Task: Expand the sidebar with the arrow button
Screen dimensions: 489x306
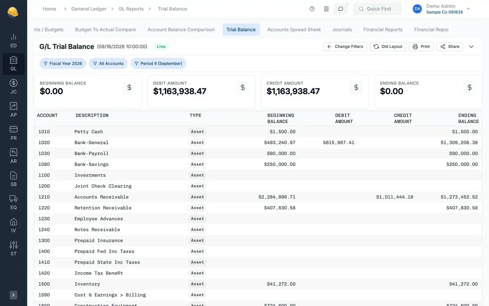Action: pyautogui.click(x=14, y=295)
